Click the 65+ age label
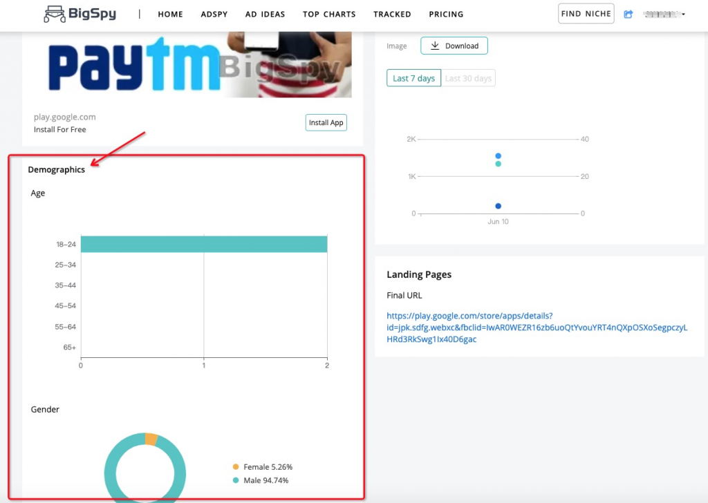This screenshot has width=708, height=503. (x=70, y=348)
